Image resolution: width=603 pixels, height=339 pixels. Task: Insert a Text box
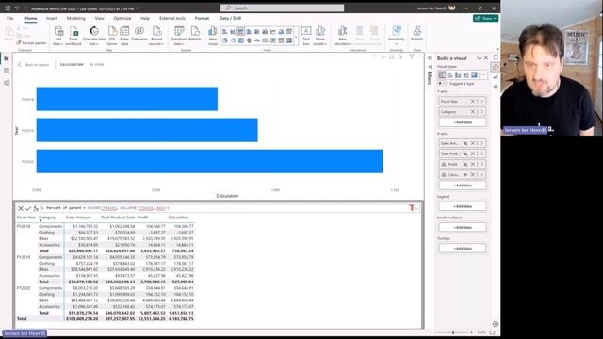[306, 36]
